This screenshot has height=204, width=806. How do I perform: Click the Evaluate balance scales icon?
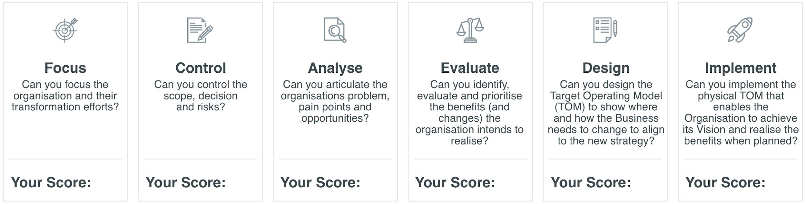point(470,30)
